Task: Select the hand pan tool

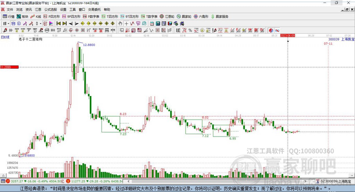Action: [120, 24]
